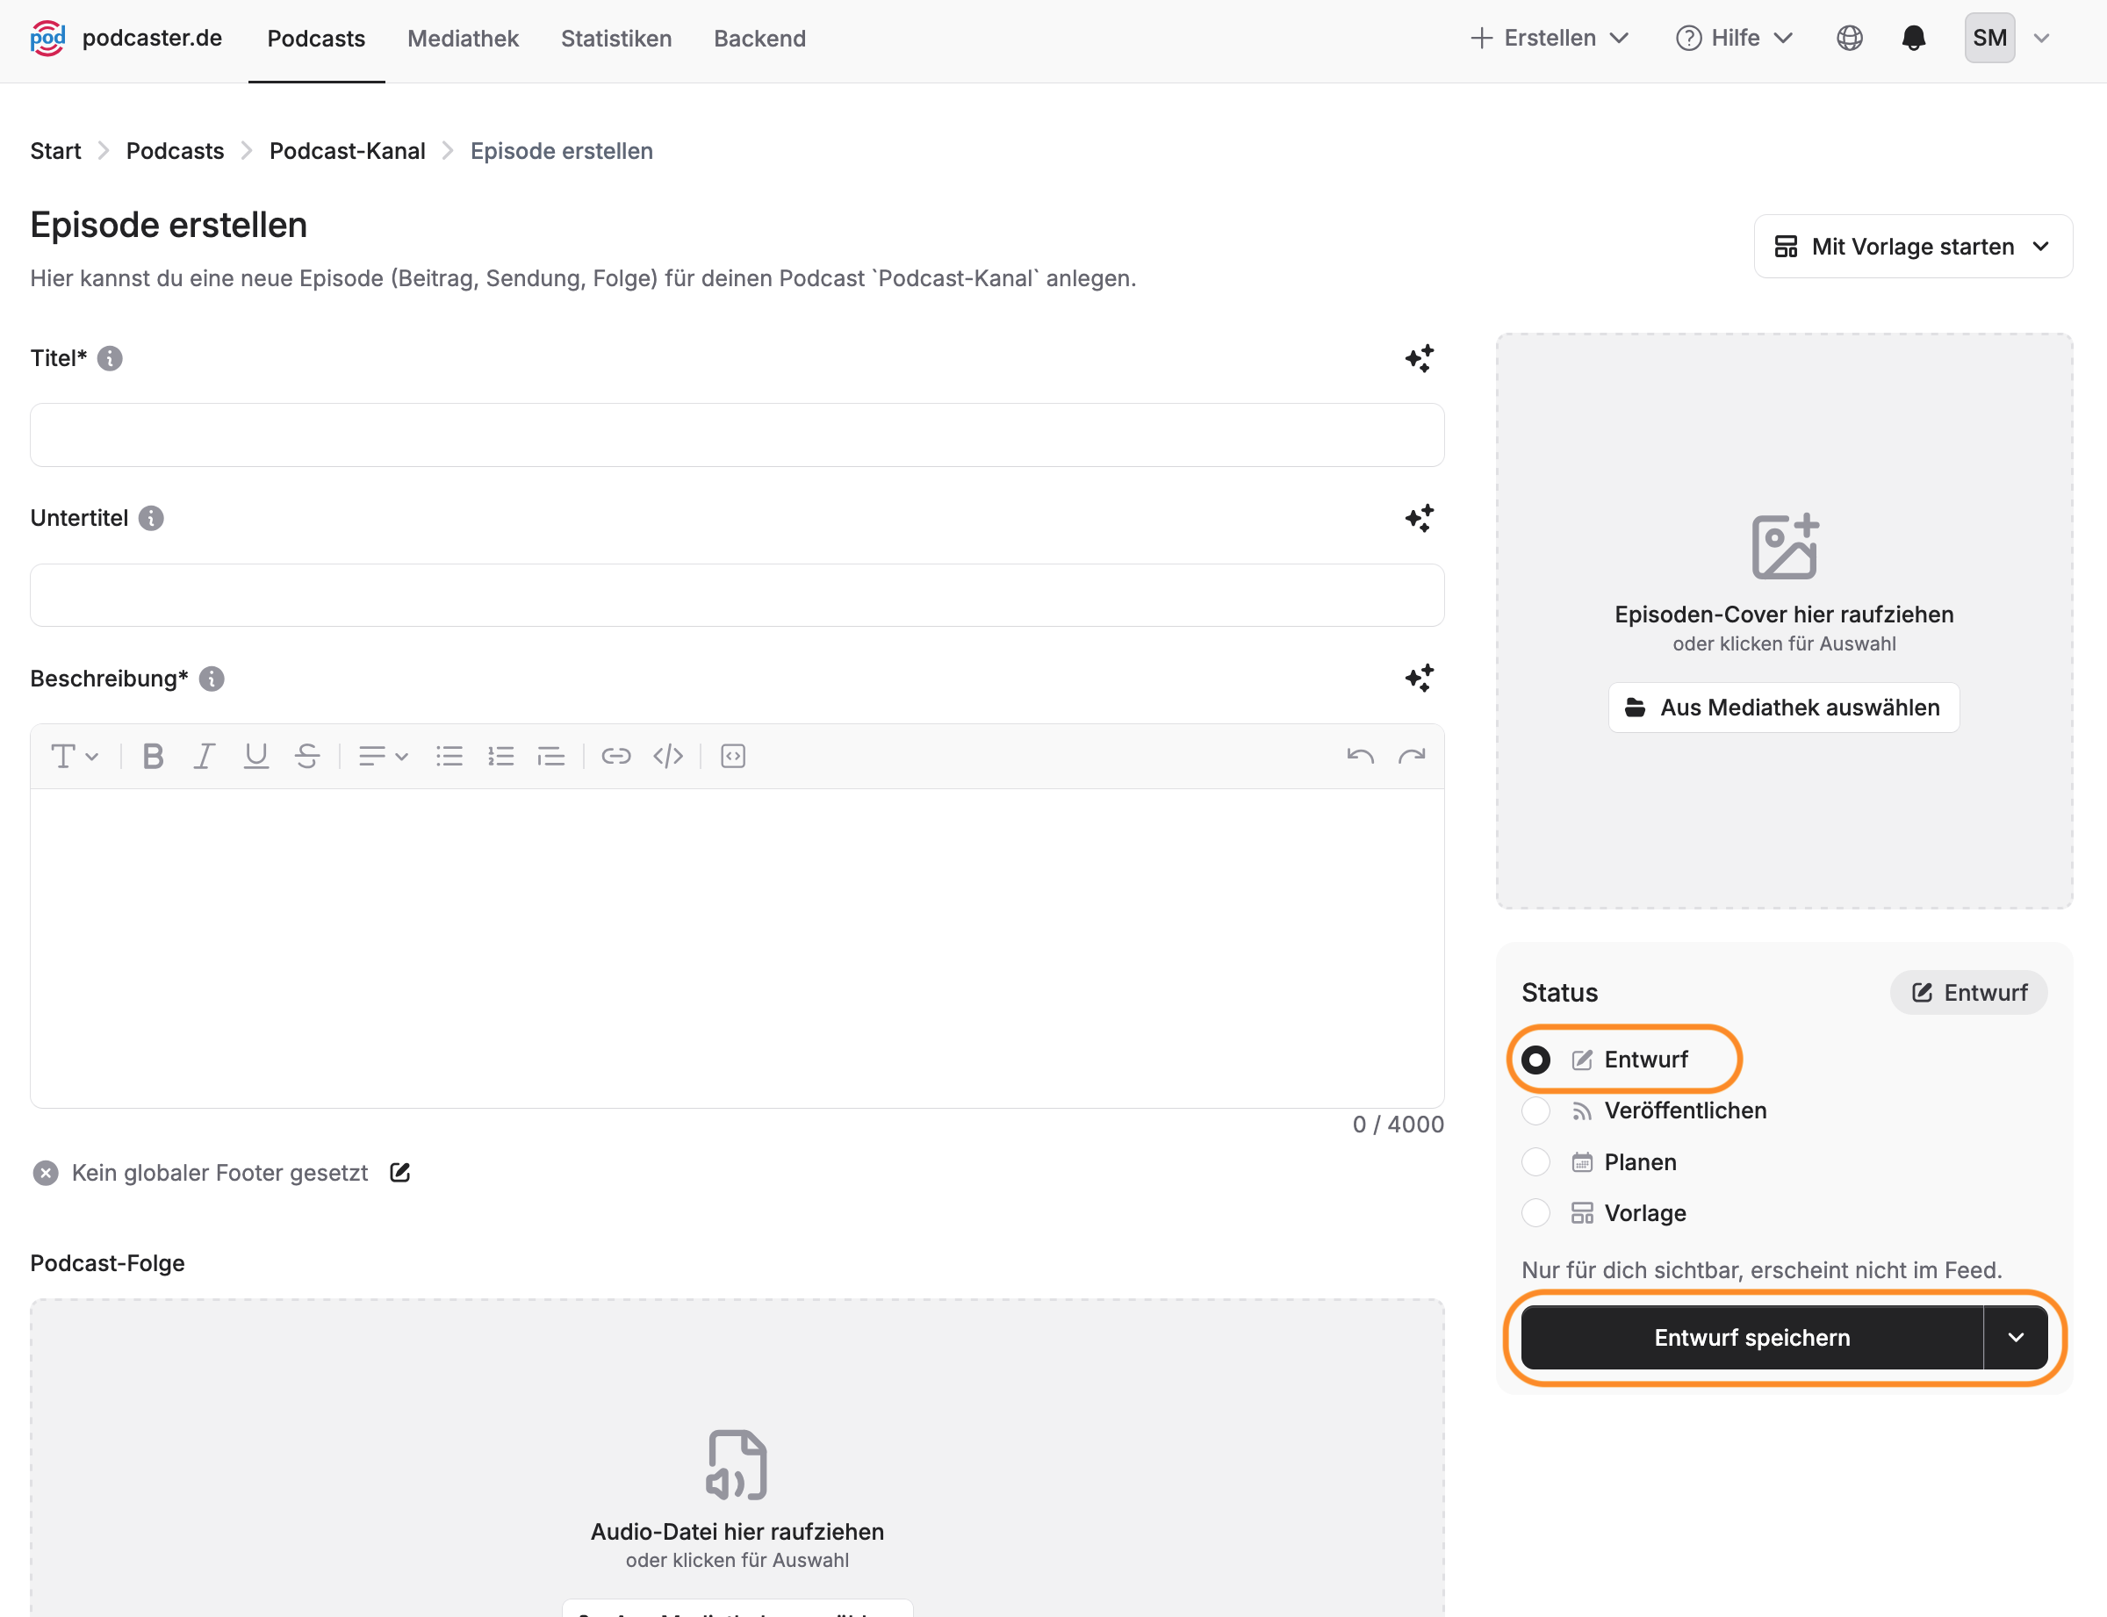
Task: Redo the editor change
Action: (x=1412, y=757)
